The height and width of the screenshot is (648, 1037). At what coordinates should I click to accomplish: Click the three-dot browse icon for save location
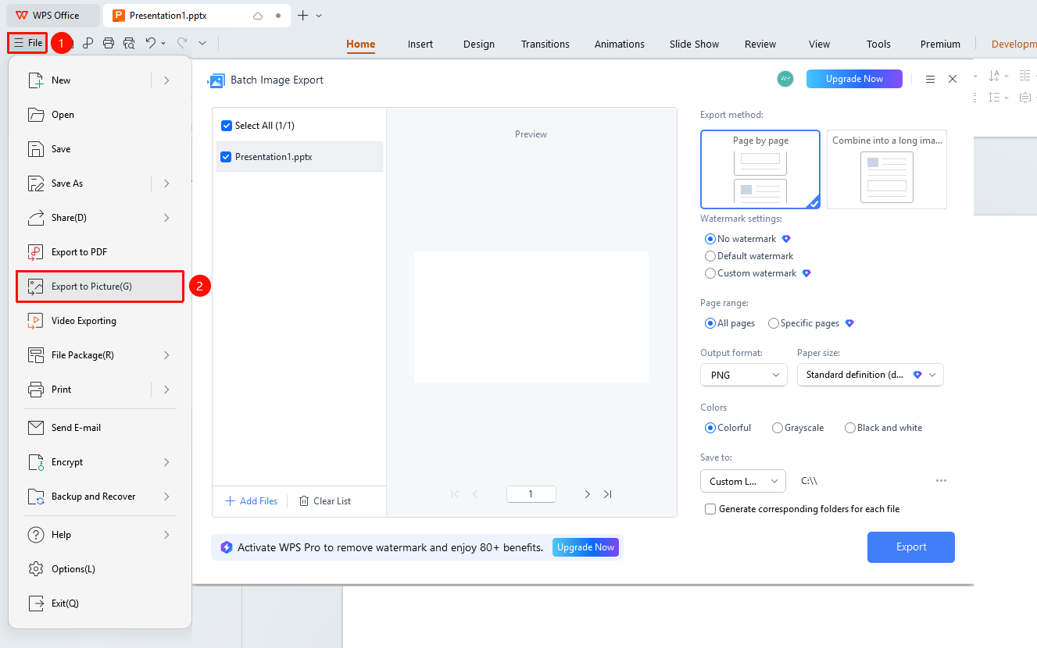point(941,481)
